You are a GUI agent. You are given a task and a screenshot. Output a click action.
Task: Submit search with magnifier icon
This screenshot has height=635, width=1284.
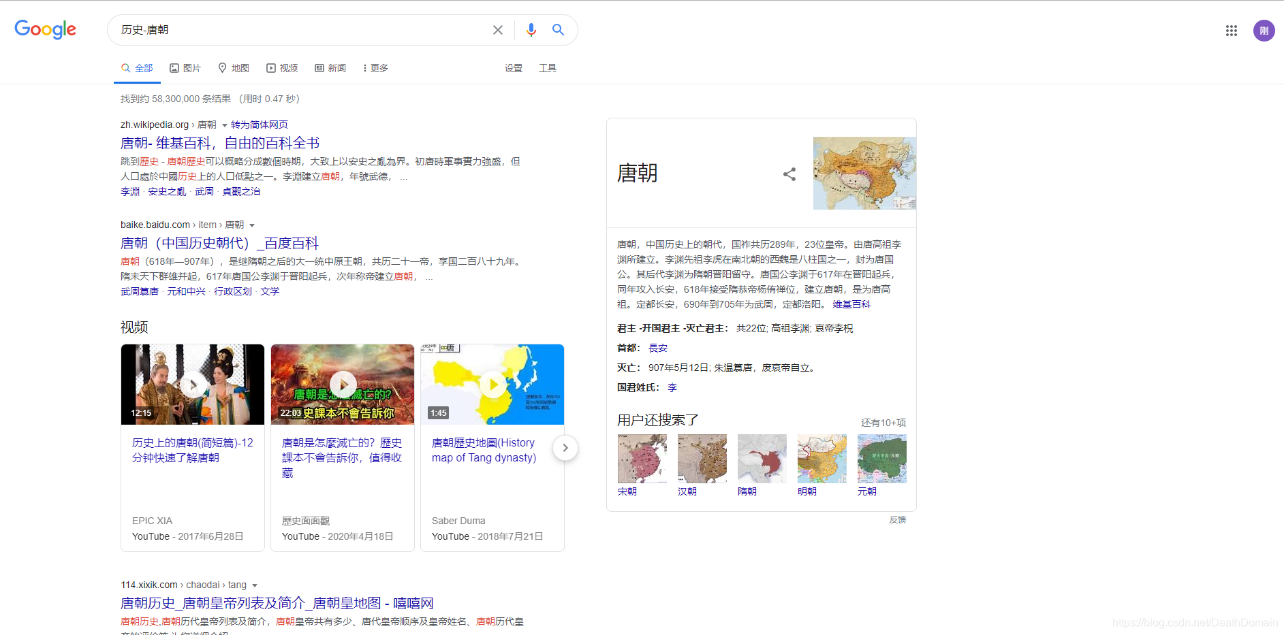point(558,30)
